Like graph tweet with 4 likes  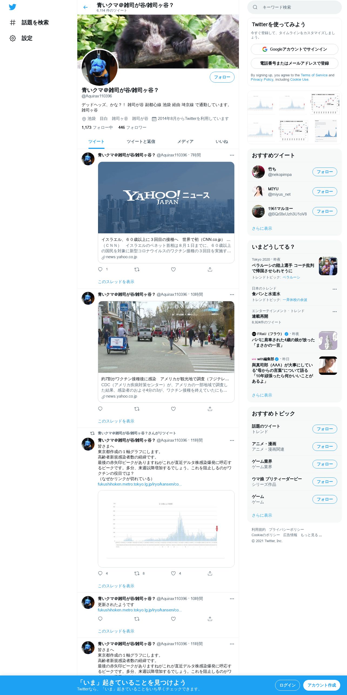click(173, 573)
